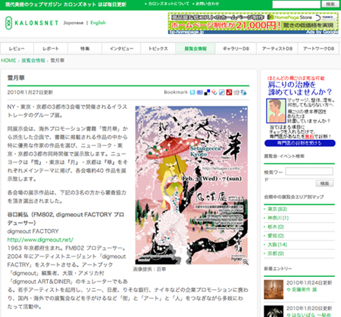This screenshot has width=341, height=317.
Task: Click the sidebar 検索ワード input field
Action: pos(309,172)
